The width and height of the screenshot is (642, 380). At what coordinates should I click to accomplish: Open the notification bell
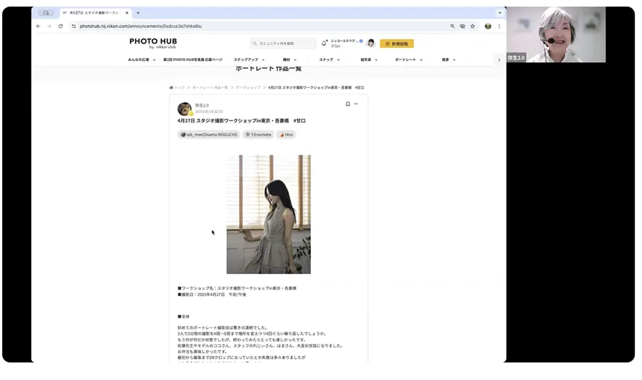324,43
